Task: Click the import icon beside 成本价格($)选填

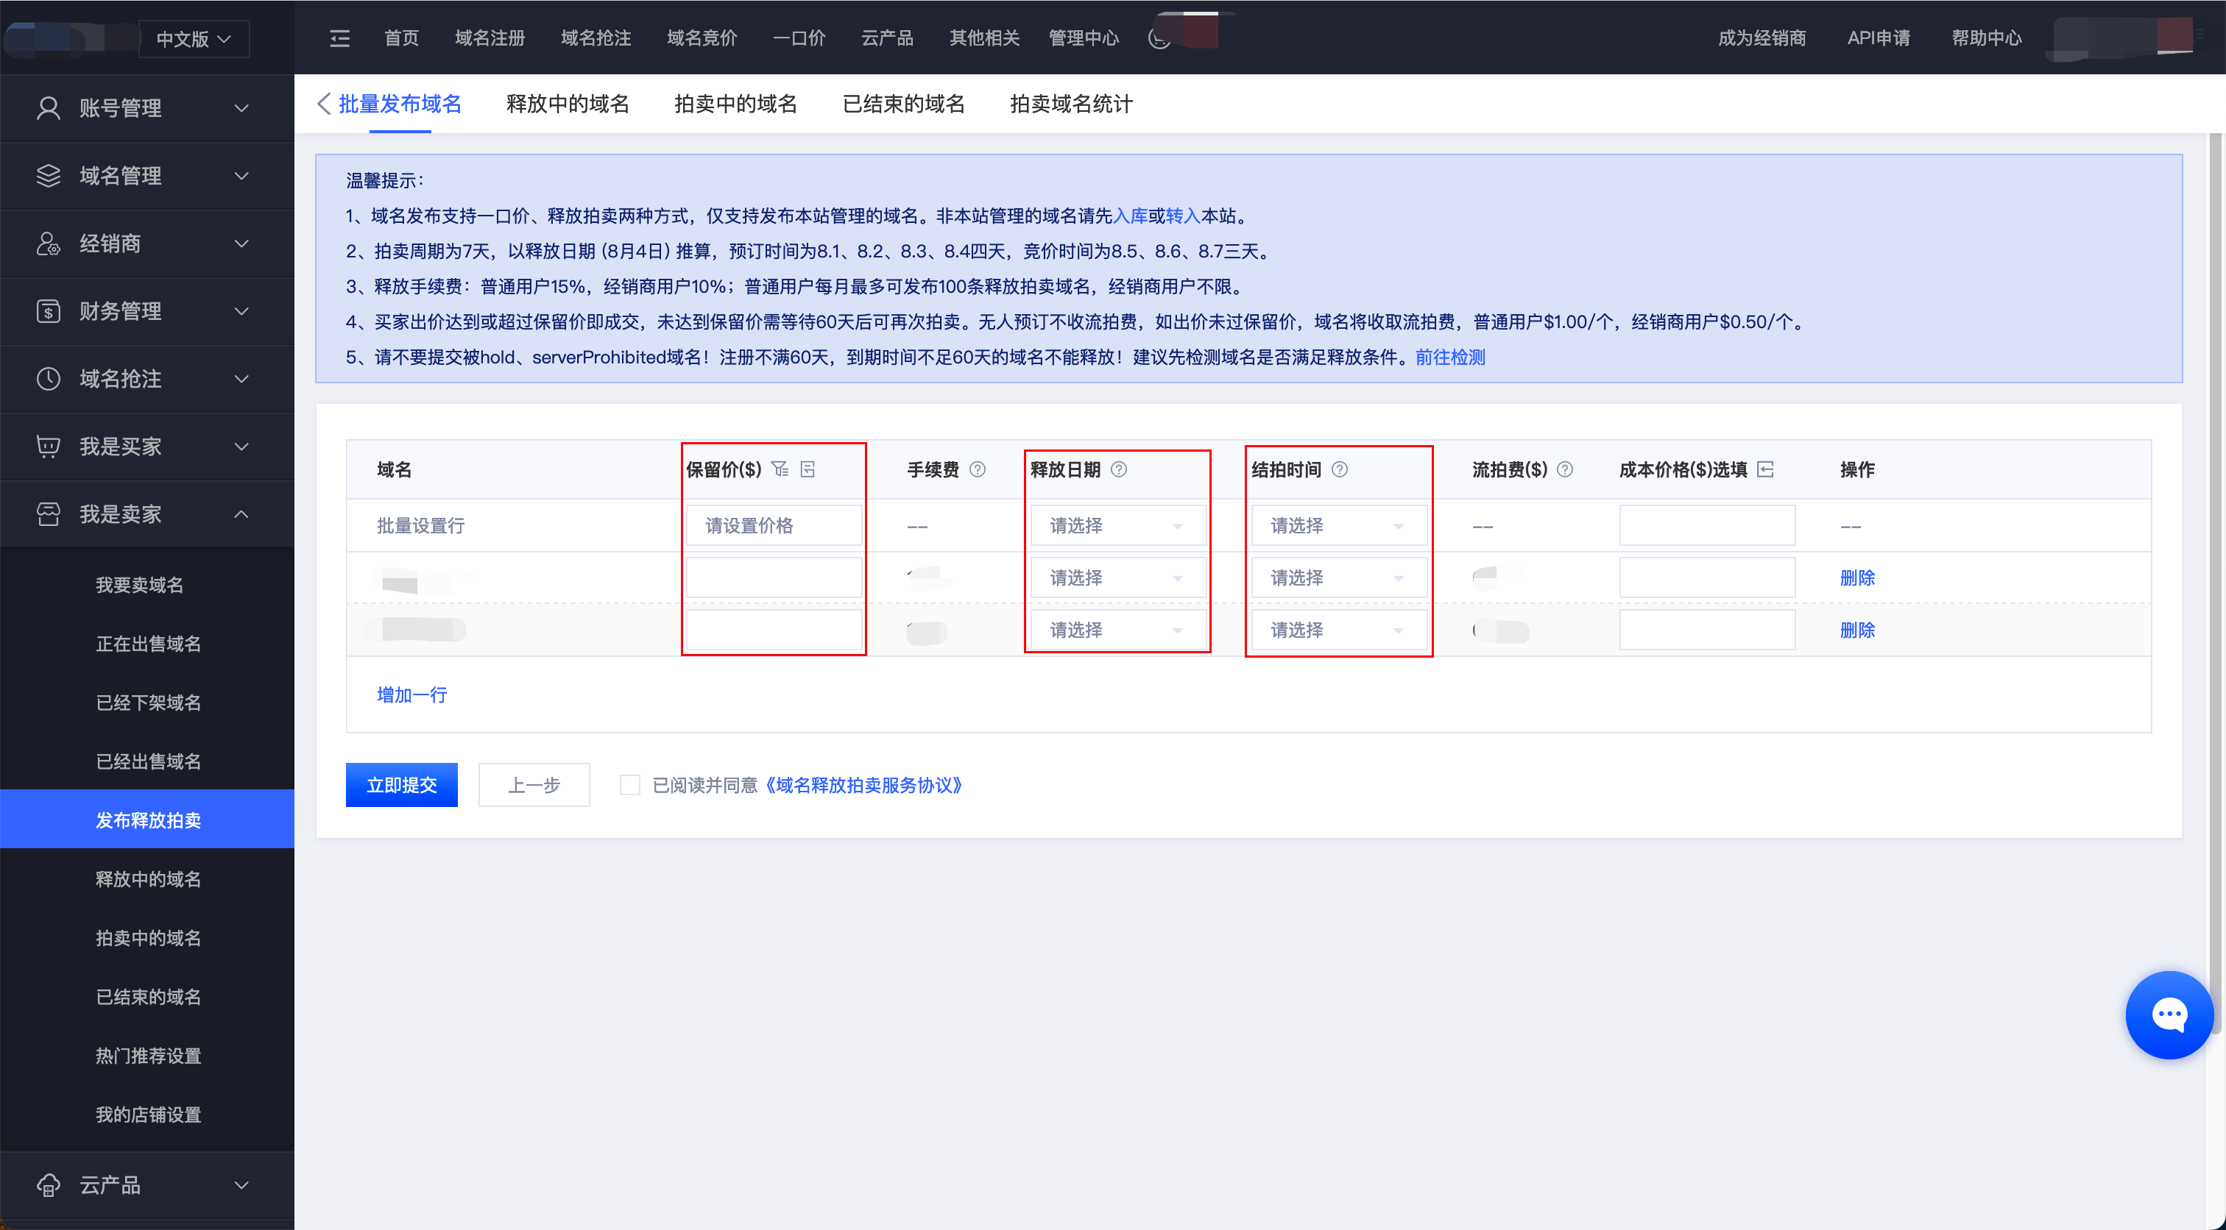Action: pos(1765,469)
